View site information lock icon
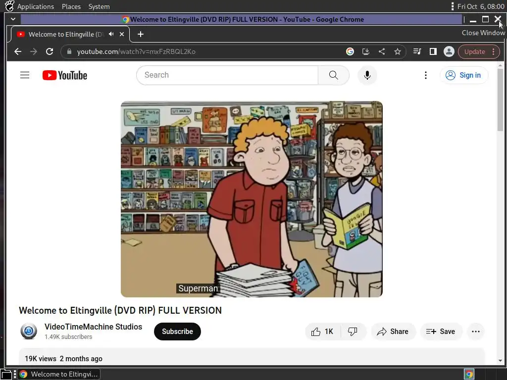The image size is (507, 380). click(69, 51)
